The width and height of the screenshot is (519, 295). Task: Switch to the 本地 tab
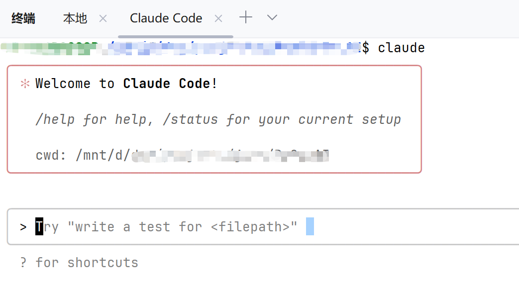(75, 18)
